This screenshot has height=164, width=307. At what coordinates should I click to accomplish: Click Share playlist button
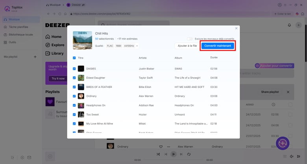[x=270, y=92]
